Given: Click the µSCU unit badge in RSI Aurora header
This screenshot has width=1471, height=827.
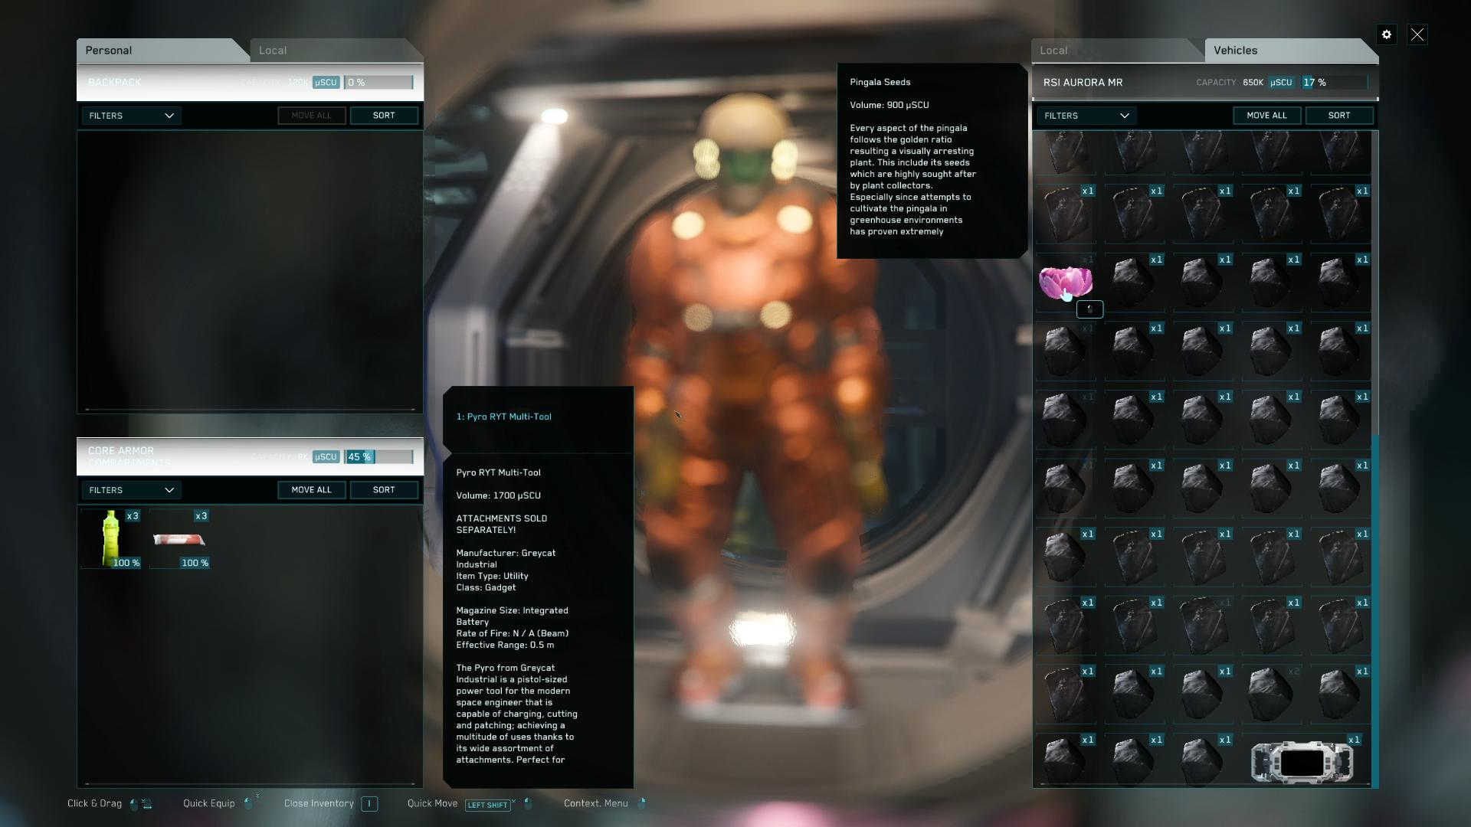Looking at the screenshot, I should (1281, 82).
